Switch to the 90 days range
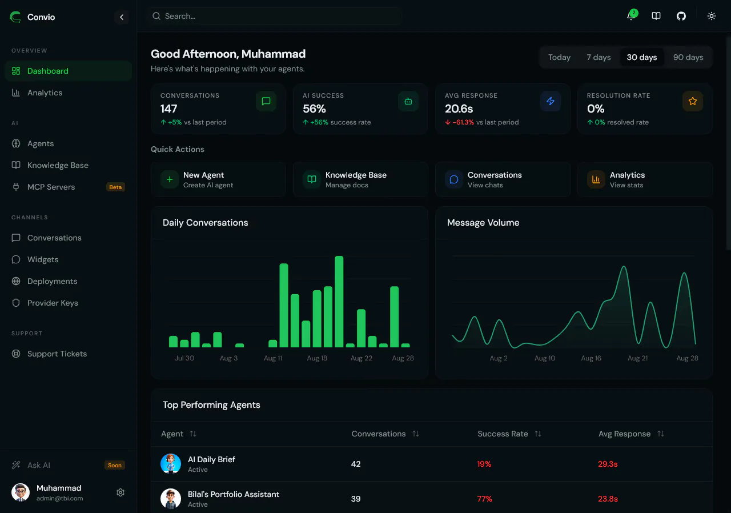Viewport: 731px width, 513px height. 688,57
